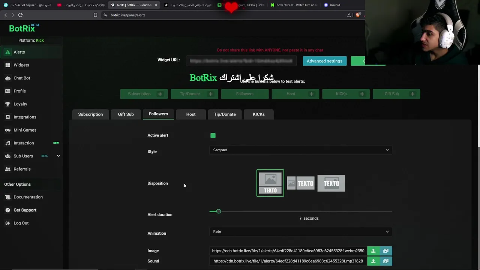This screenshot has width=480, height=270.
Task: Open the Style dropdown showing Compact
Action: pyautogui.click(x=301, y=150)
